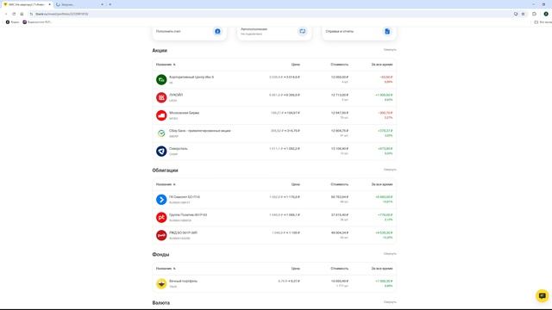Screen dimensions: 552x310
Task: Open the all bookmarks folder icon
Action: click(536, 22)
